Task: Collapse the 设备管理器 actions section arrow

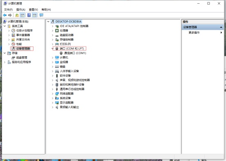Action: coord(221,27)
